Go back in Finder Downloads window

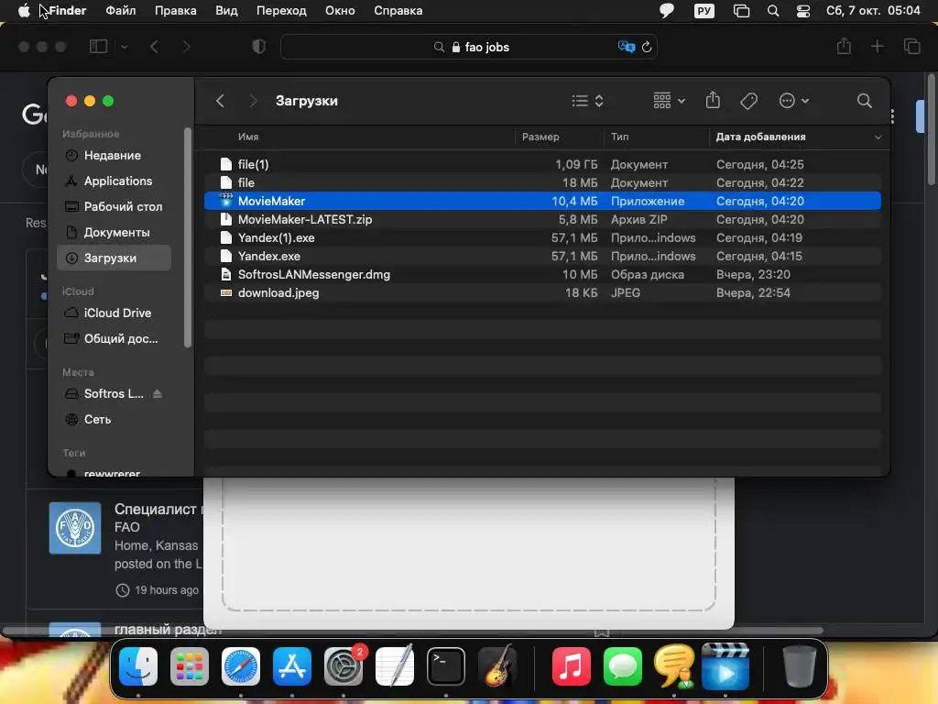coord(220,101)
